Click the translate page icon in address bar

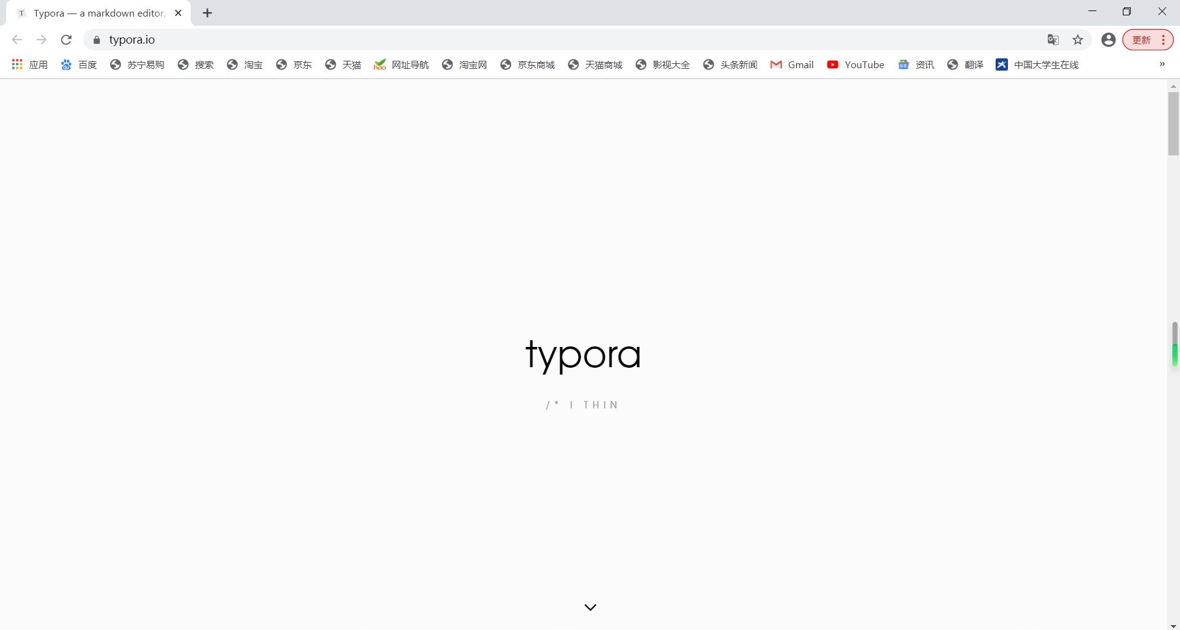click(x=1053, y=39)
